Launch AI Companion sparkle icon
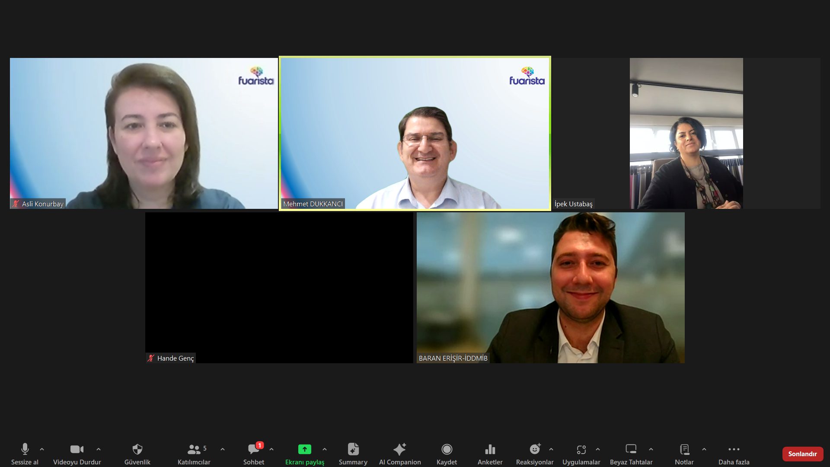 pyautogui.click(x=399, y=450)
